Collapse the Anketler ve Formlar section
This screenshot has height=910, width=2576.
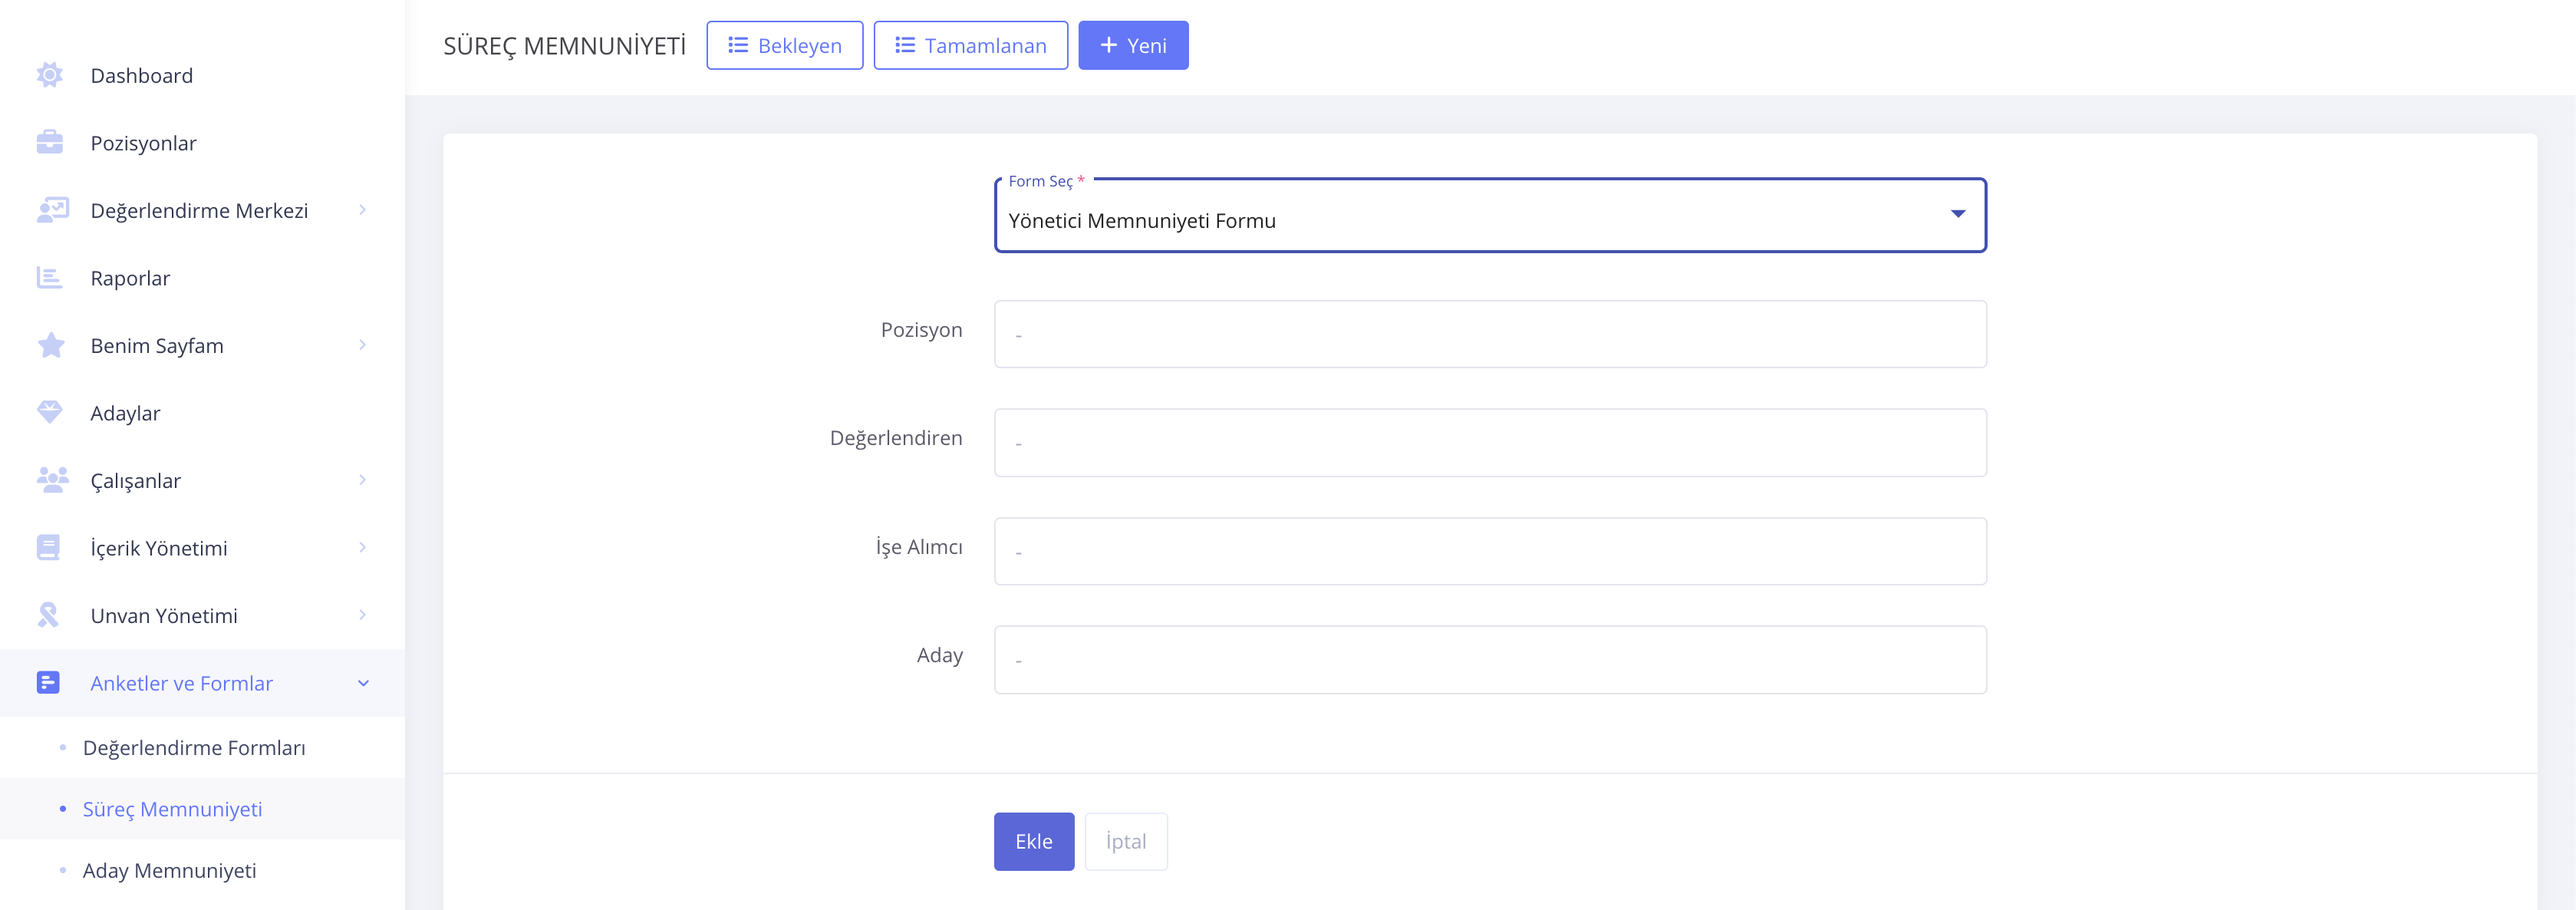[x=363, y=683]
